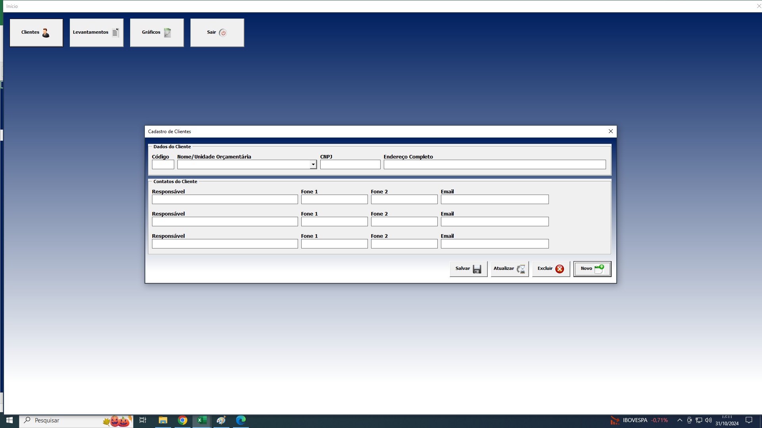Click the taskbar date 31/10/2024

(x=727, y=423)
